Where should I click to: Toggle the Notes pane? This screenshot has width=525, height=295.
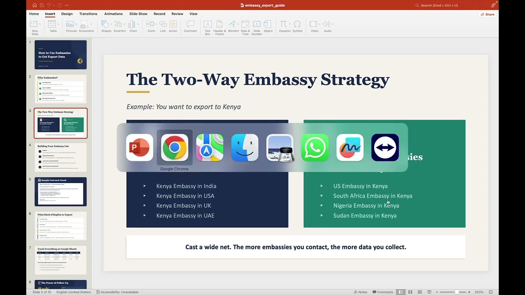[361, 292]
